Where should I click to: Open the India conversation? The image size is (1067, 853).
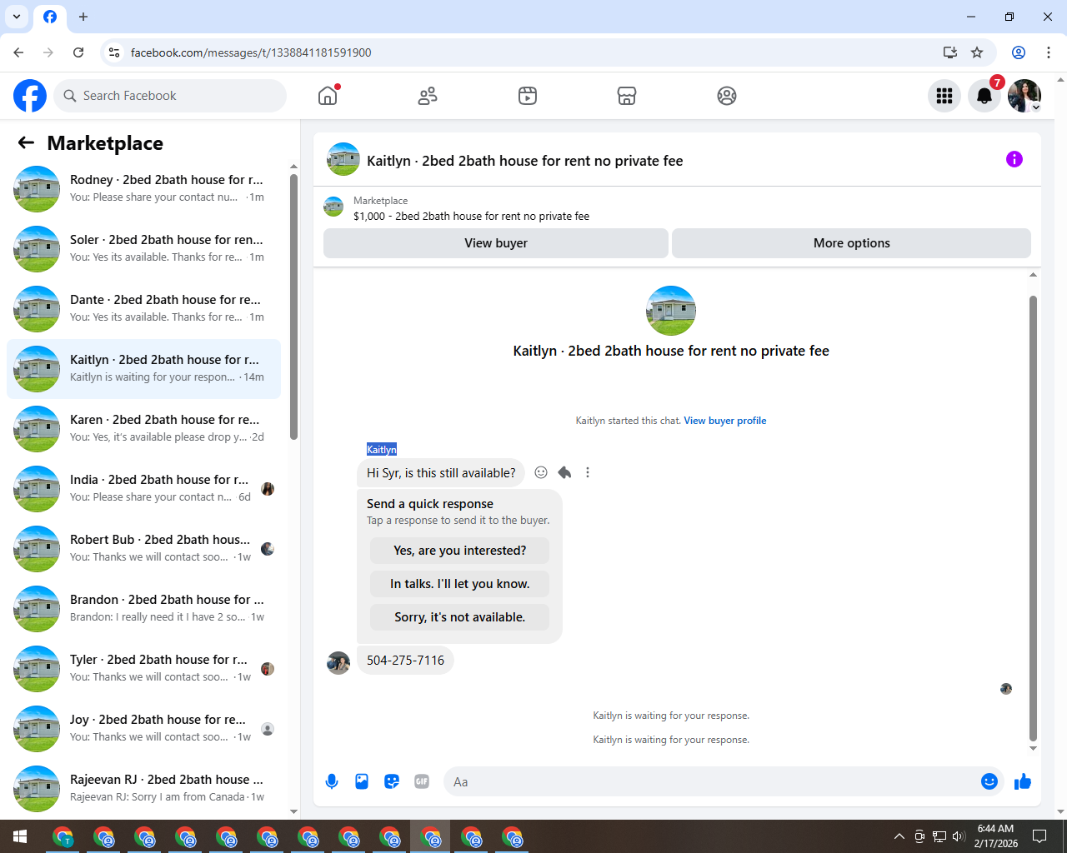point(143,489)
